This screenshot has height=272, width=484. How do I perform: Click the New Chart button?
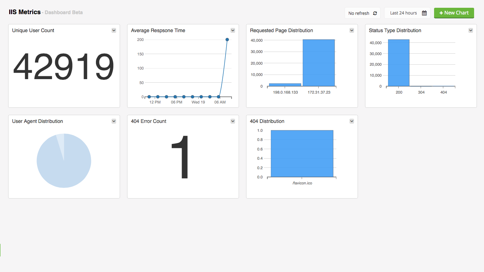pyautogui.click(x=454, y=13)
